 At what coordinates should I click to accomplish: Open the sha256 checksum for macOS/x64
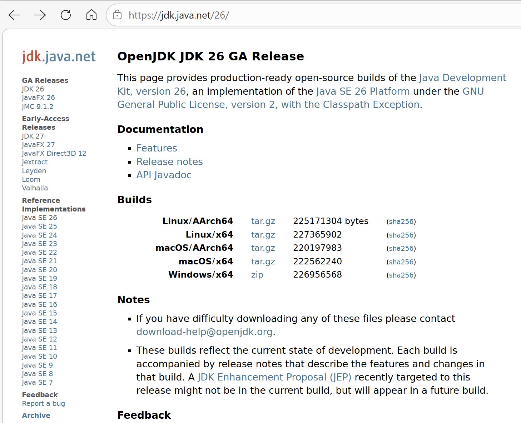point(401,262)
